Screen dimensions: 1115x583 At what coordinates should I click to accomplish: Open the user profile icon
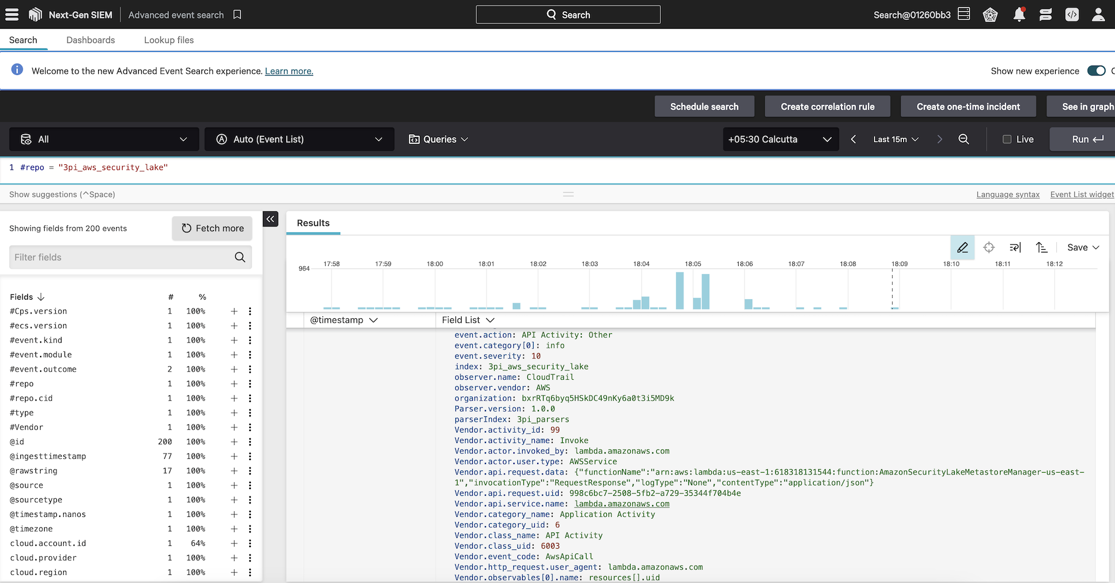[1098, 15]
